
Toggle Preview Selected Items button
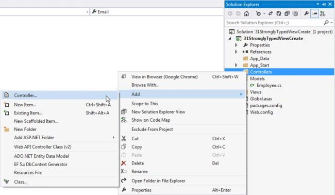tap(314, 14)
